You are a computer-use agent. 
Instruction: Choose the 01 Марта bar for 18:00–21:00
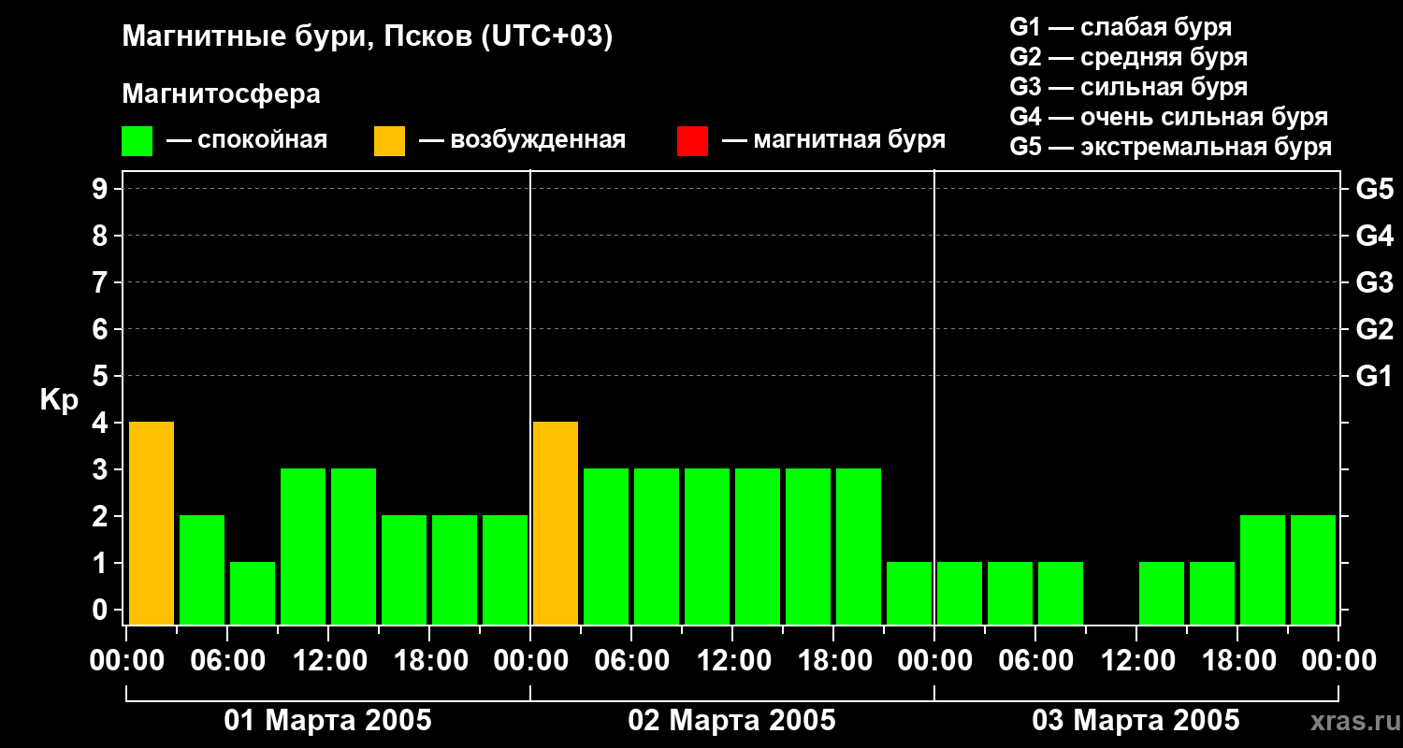click(455, 569)
